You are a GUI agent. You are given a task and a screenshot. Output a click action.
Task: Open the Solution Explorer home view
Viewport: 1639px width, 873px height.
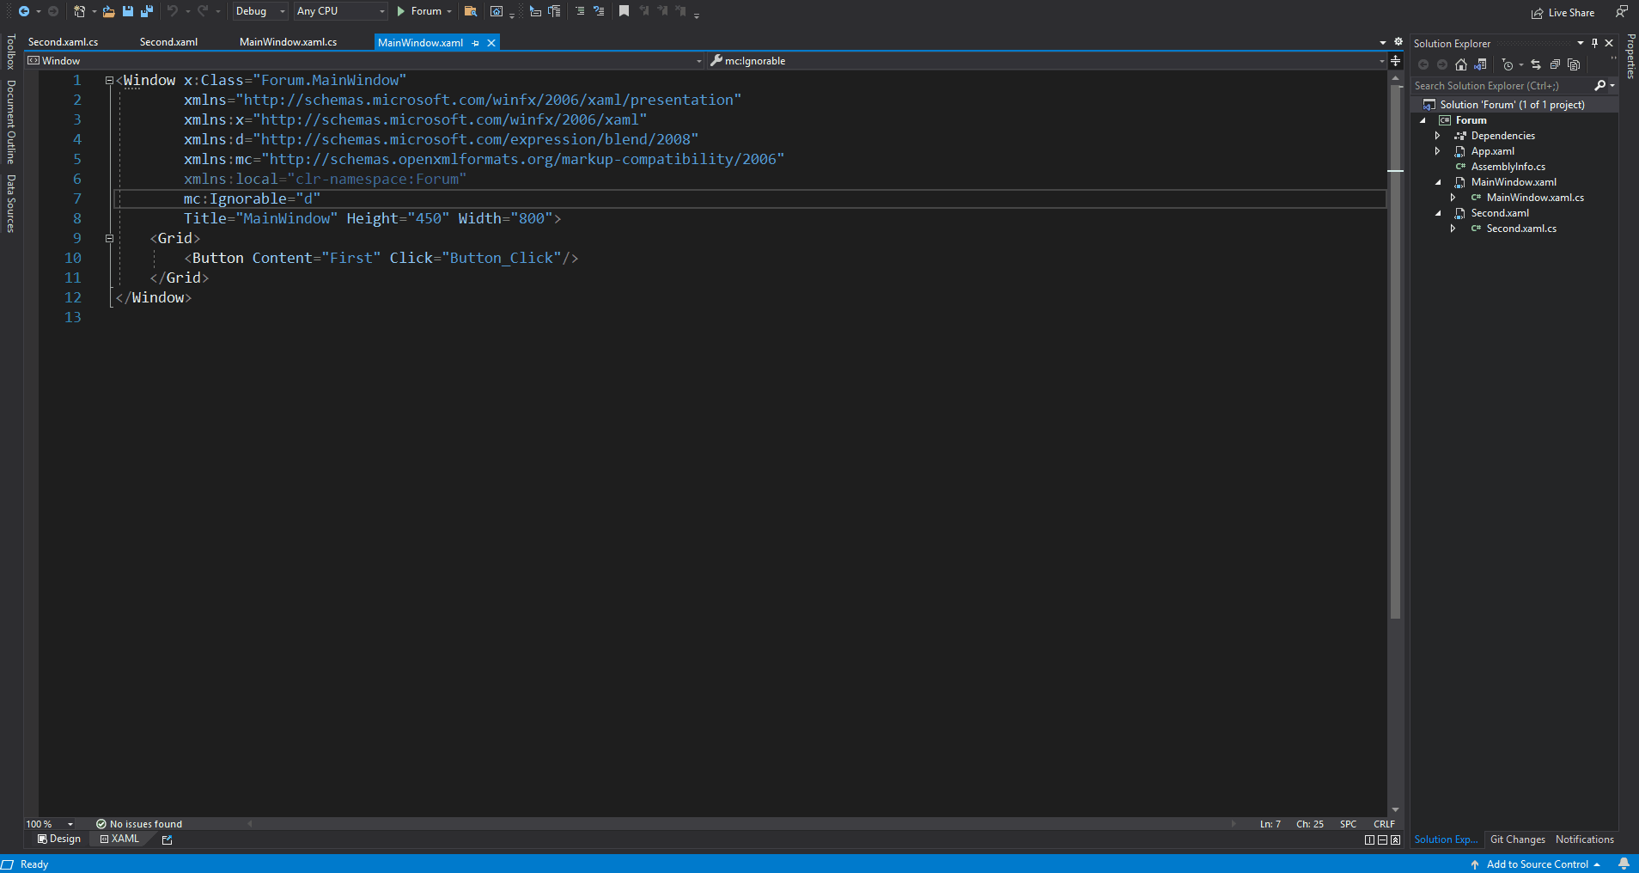(1460, 64)
